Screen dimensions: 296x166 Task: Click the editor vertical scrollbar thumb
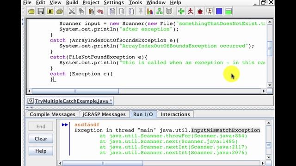pos(270,48)
